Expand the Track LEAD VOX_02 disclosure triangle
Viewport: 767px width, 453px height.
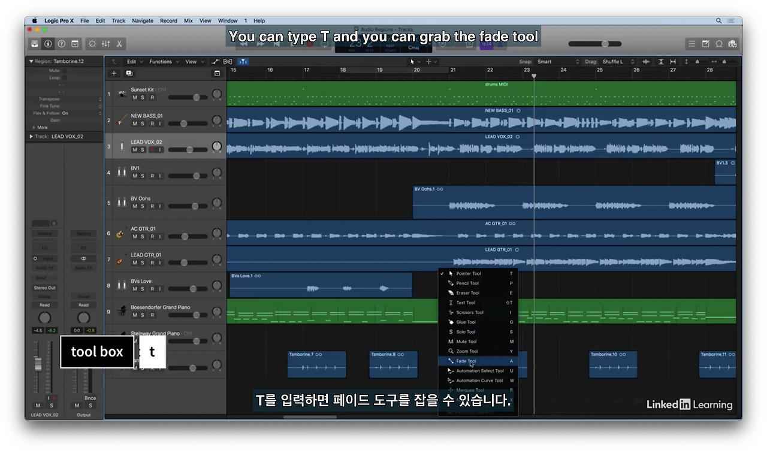click(x=31, y=137)
